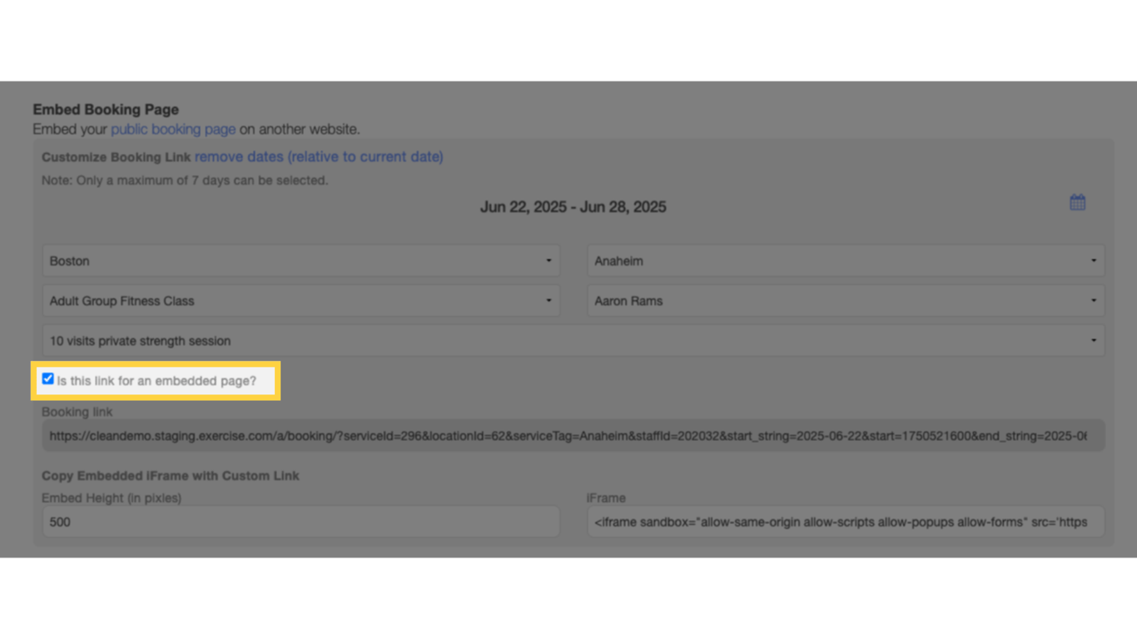Select the Adult Group Fitness Class selector
This screenshot has height=639, width=1137.
click(300, 300)
